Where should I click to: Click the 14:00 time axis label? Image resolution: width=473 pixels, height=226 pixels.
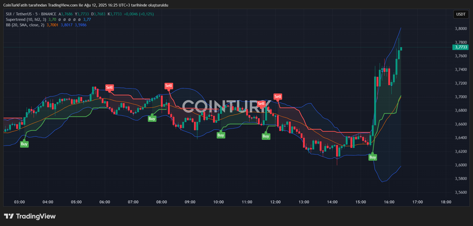[x=332, y=202]
